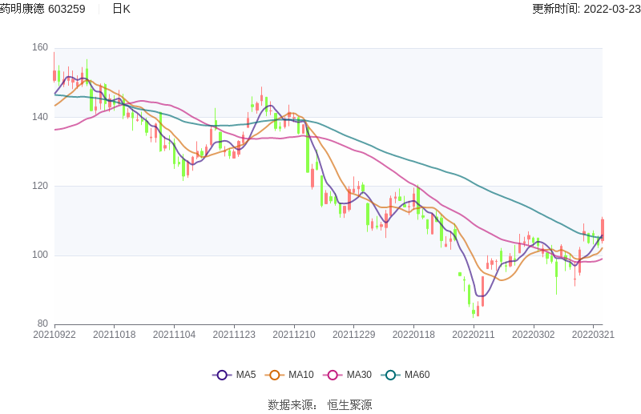The height and width of the screenshot is (414, 641).
Task: Click the 80 price label on y-axis
Action: pos(42,324)
